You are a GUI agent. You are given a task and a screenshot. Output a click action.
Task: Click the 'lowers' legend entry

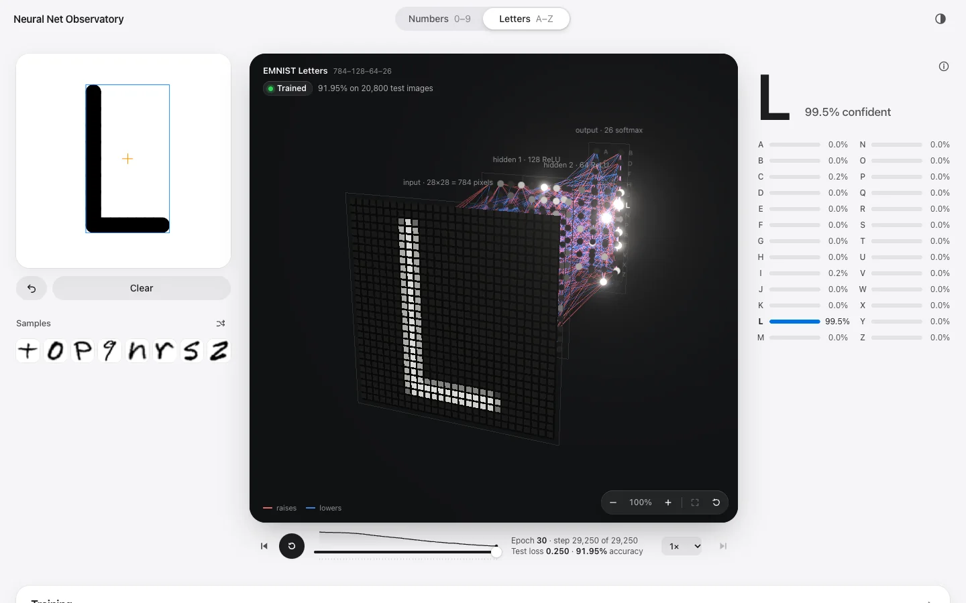click(x=323, y=508)
